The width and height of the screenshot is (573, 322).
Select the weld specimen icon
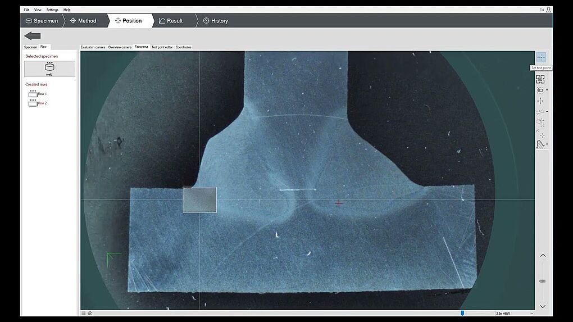49,69
